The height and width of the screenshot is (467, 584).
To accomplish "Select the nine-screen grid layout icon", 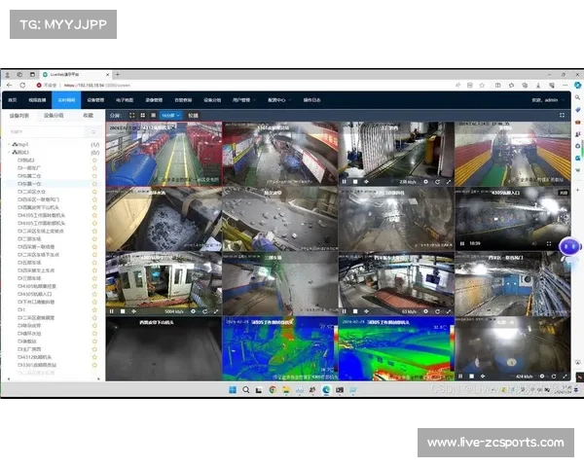I will [153, 116].
